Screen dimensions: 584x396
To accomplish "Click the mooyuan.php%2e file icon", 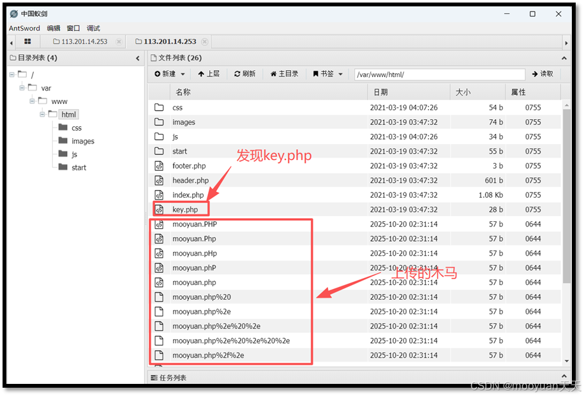I will pos(159,312).
